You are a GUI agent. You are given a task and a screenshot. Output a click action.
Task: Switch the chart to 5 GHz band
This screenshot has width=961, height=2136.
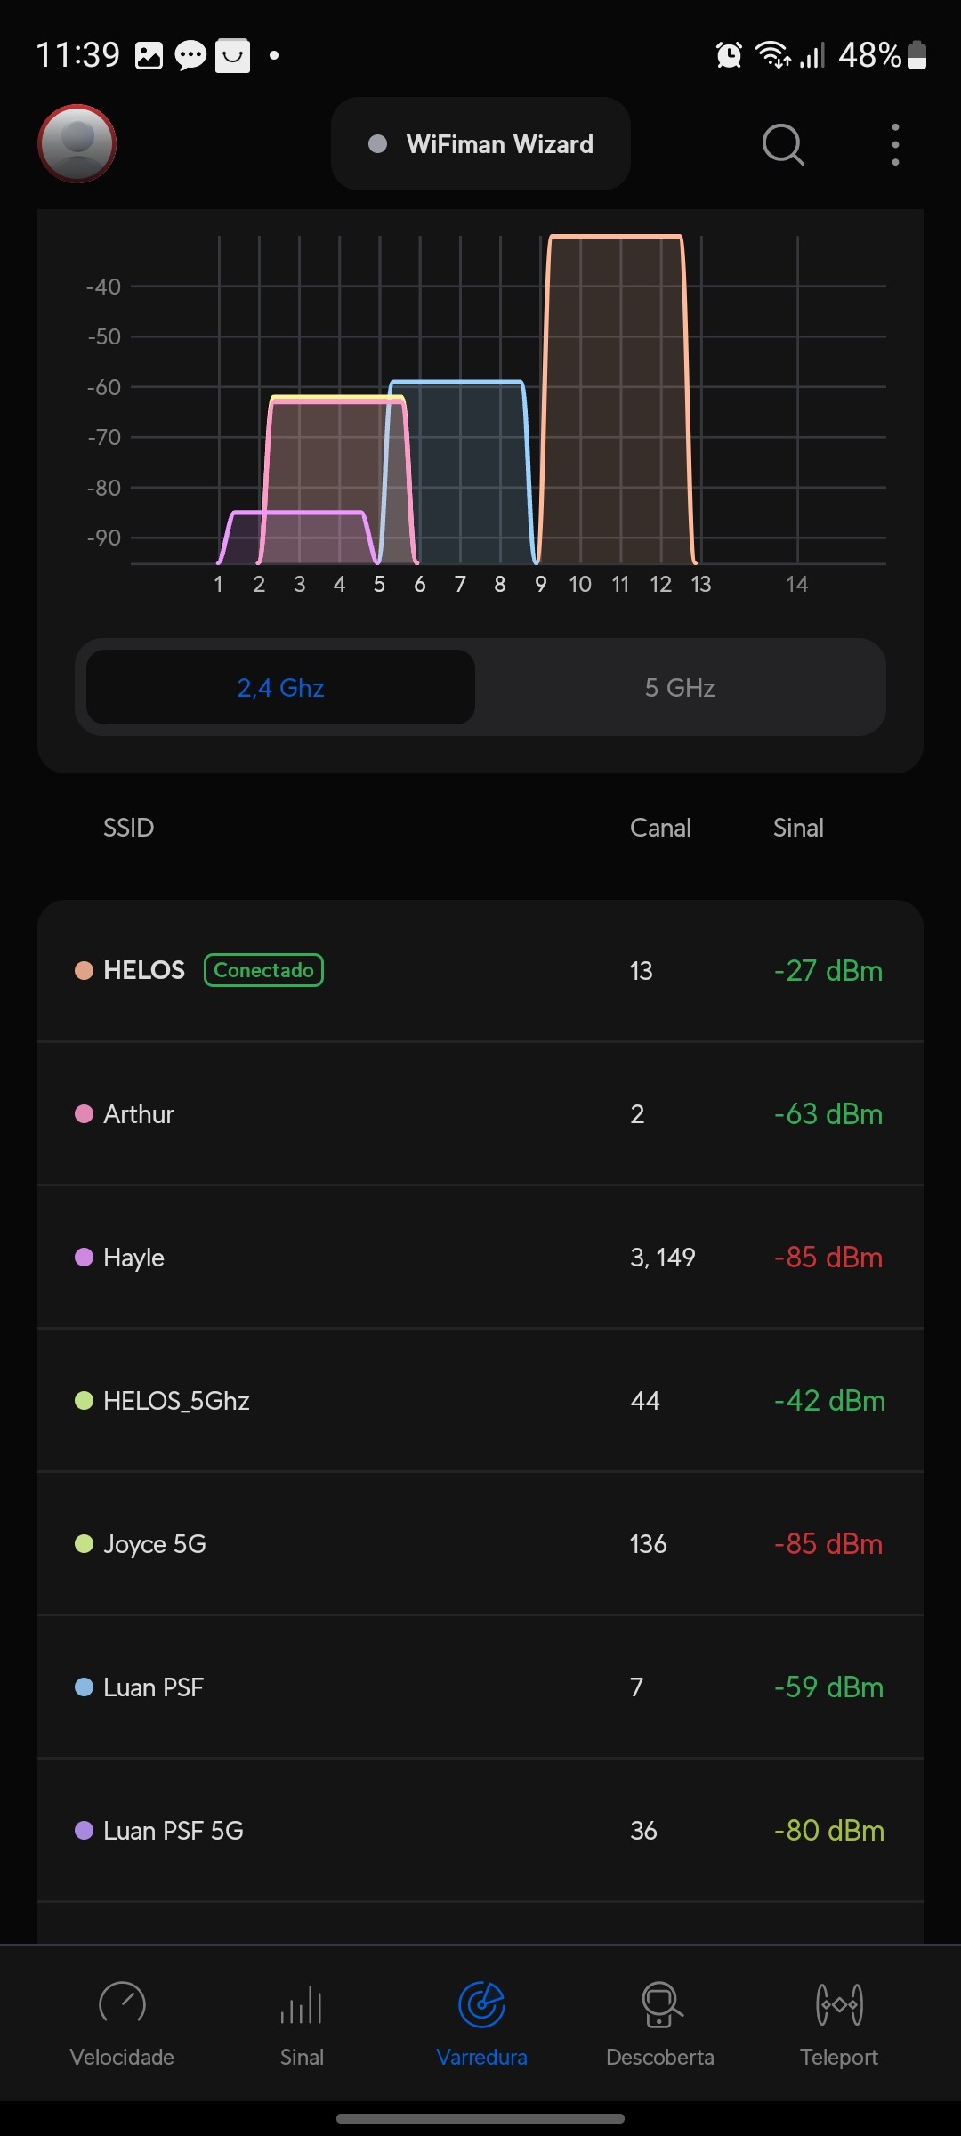pyautogui.click(x=680, y=688)
